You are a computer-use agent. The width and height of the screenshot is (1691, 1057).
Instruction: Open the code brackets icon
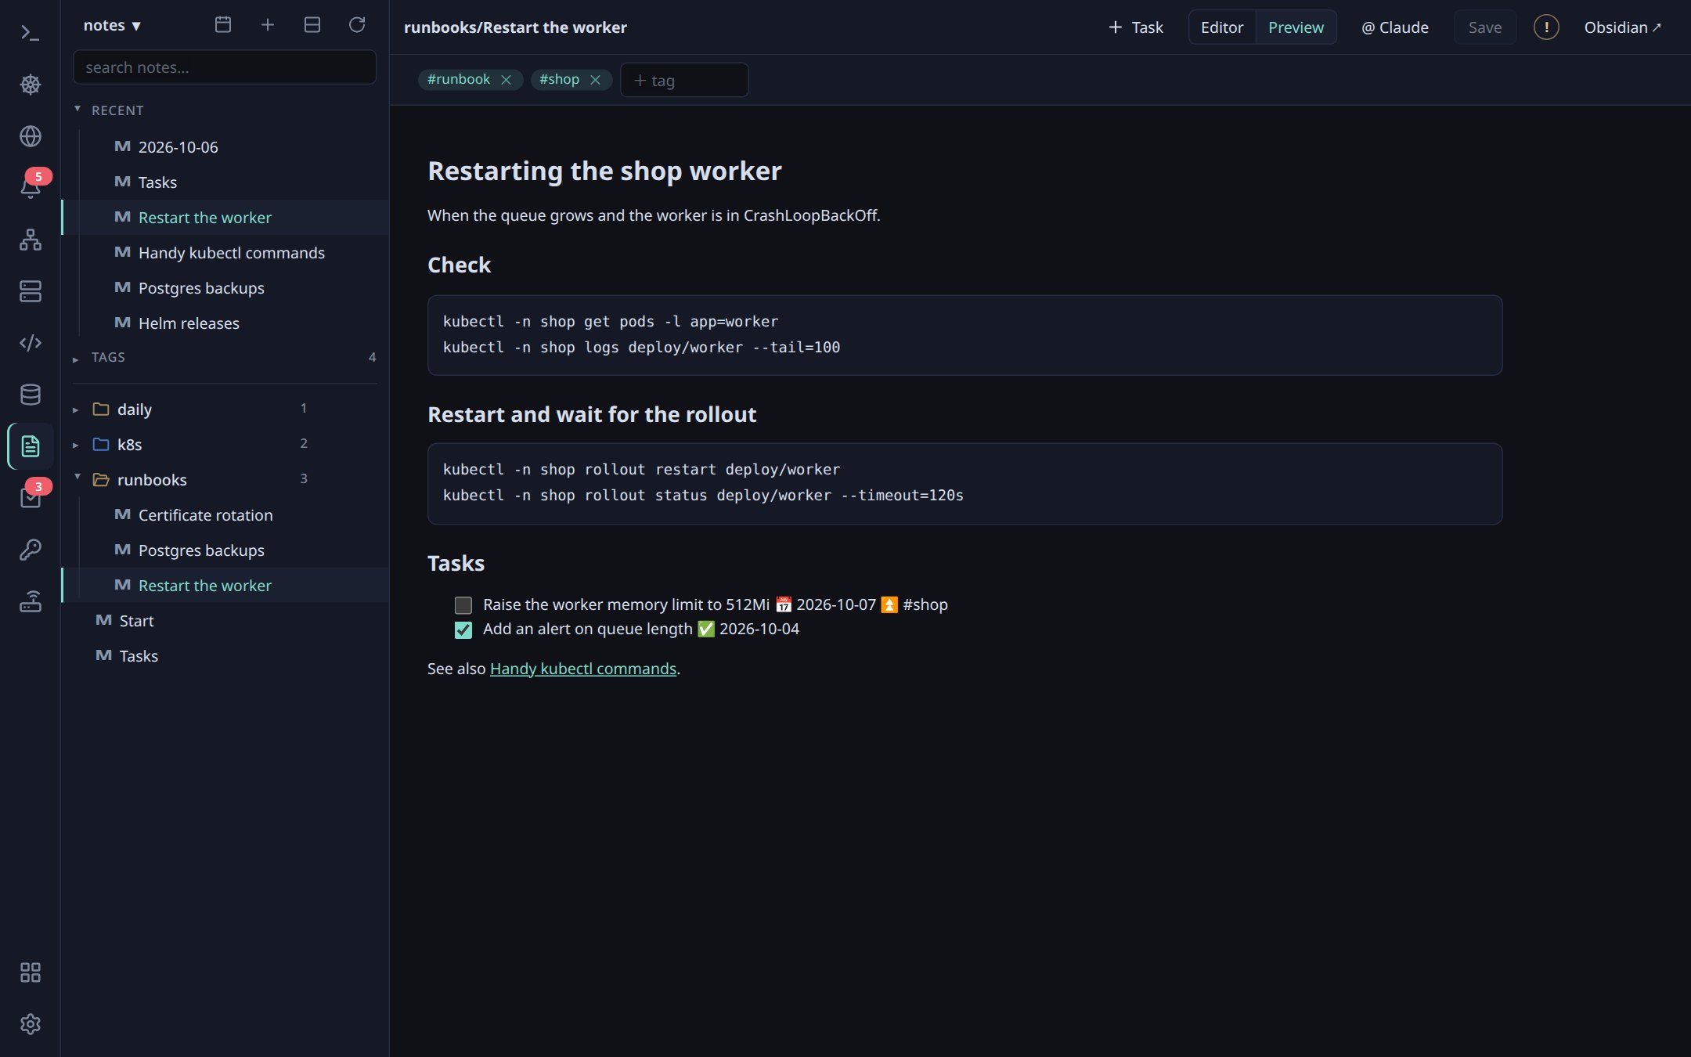(30, 343)
